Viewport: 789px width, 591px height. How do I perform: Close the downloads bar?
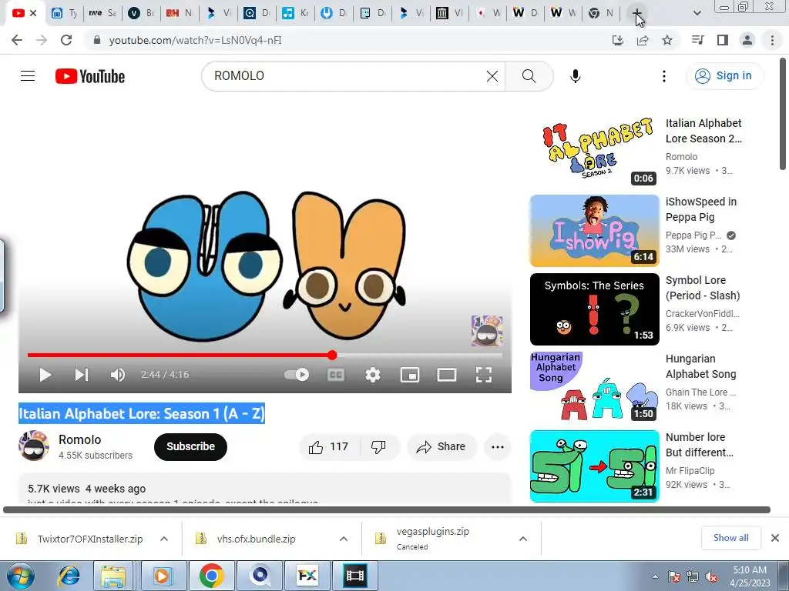pos(775,538)
